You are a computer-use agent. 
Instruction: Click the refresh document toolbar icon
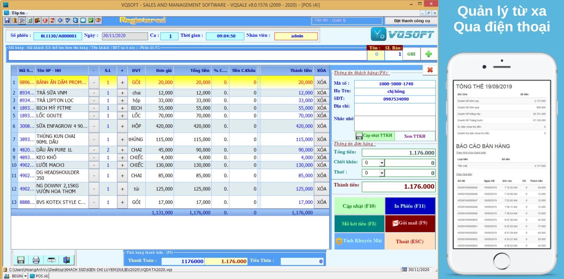[30, 20]
